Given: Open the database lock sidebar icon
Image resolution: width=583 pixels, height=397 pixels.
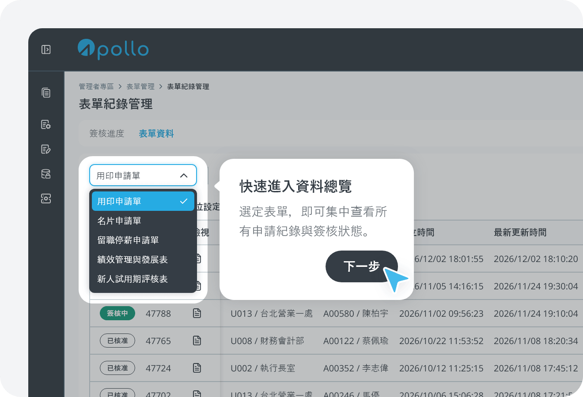Looking at the screenshot, I should tap(46, 174).
